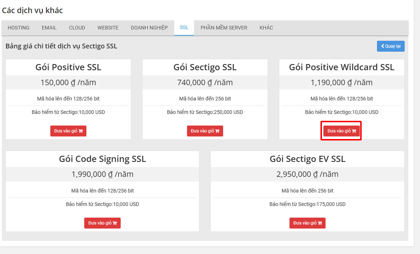The image size is (420, 254).
Task: Select the CLOUD tab
Action: tap(77, 28)
